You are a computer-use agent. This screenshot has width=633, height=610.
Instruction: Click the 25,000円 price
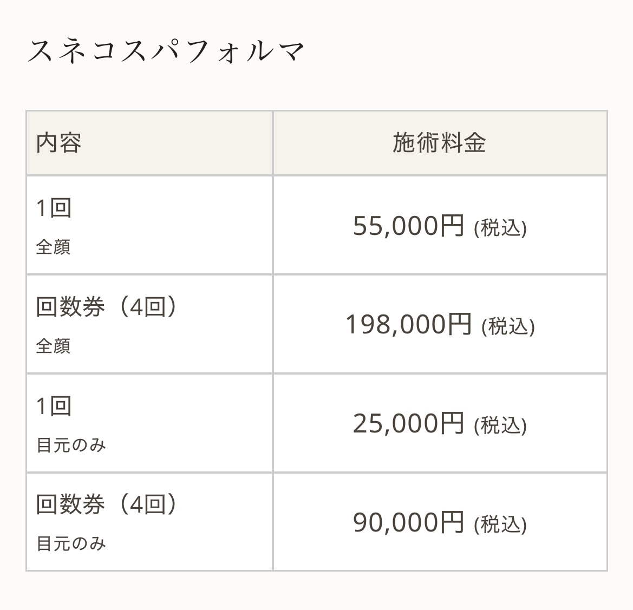[408, 423]
